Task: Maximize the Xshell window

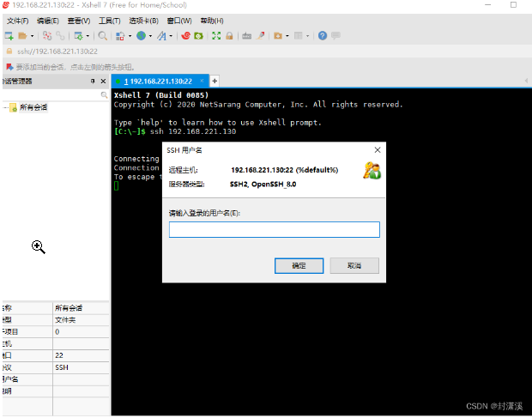Action: tap(513, 5)
